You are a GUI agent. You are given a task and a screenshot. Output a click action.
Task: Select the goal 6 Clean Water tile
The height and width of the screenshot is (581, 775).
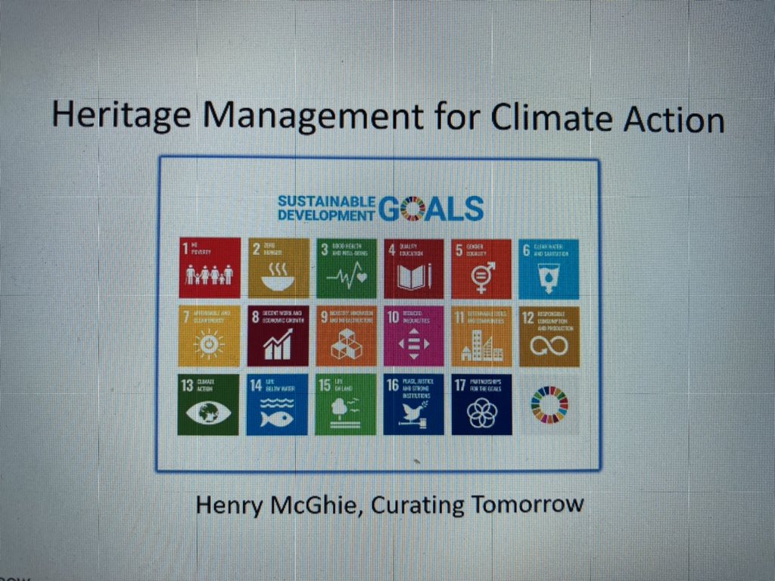click(x=549, y=269)
